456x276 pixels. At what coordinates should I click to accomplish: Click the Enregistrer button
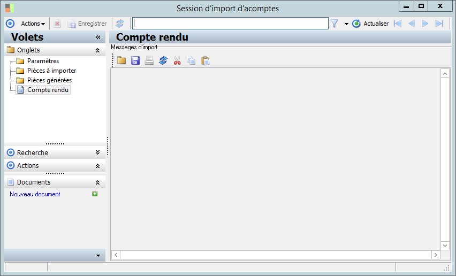click(x=87, y=24)
